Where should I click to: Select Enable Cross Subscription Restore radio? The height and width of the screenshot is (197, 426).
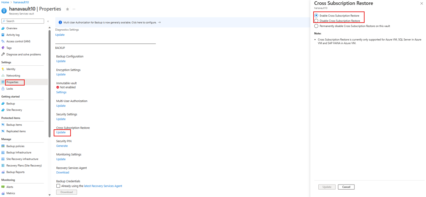pos(316,15)
